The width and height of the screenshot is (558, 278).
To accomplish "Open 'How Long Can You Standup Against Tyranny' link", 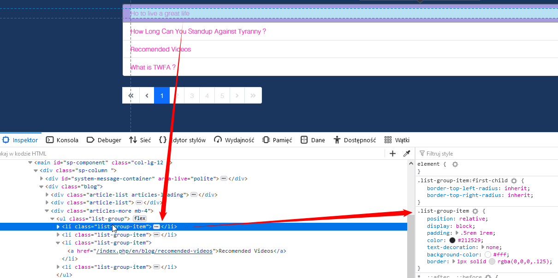I will coord(198,31).
